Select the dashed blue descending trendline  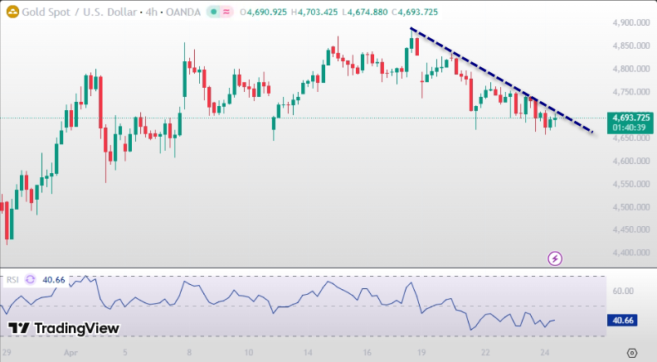(x=498, y=78)
